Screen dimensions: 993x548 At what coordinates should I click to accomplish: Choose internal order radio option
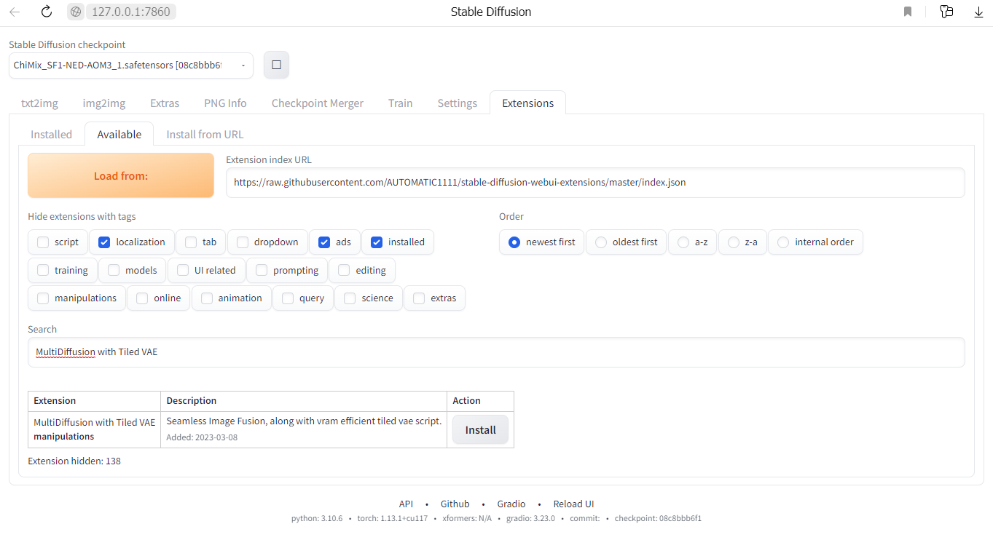(x=783, y=242)
